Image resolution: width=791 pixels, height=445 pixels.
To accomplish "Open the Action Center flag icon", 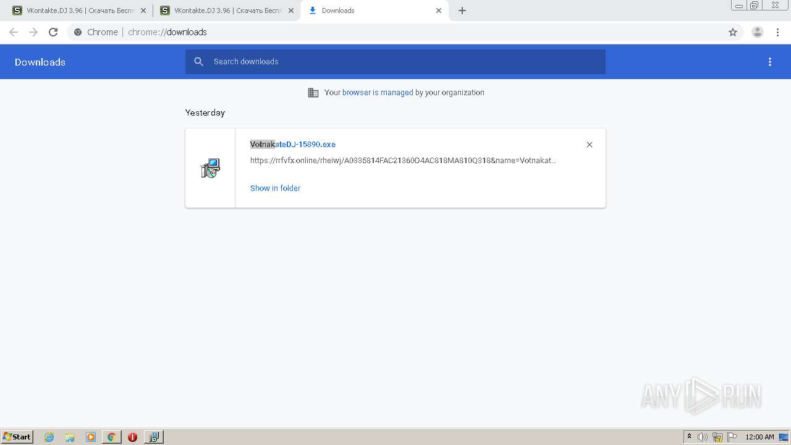I will click(x=732, y=437).
